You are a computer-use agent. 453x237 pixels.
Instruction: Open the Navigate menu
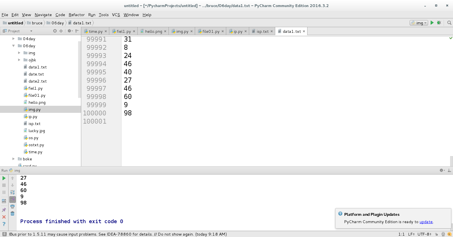43,15
